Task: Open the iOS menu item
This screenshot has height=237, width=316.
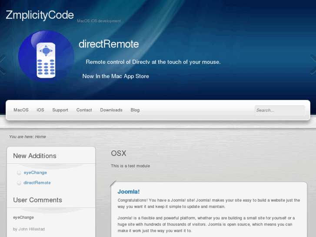Action: pos(40,110)
